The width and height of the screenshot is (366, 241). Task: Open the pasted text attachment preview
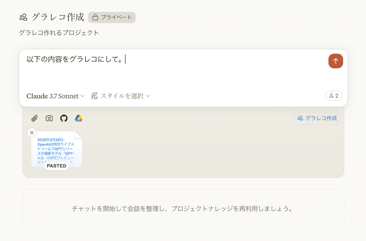tap(56, 148)
